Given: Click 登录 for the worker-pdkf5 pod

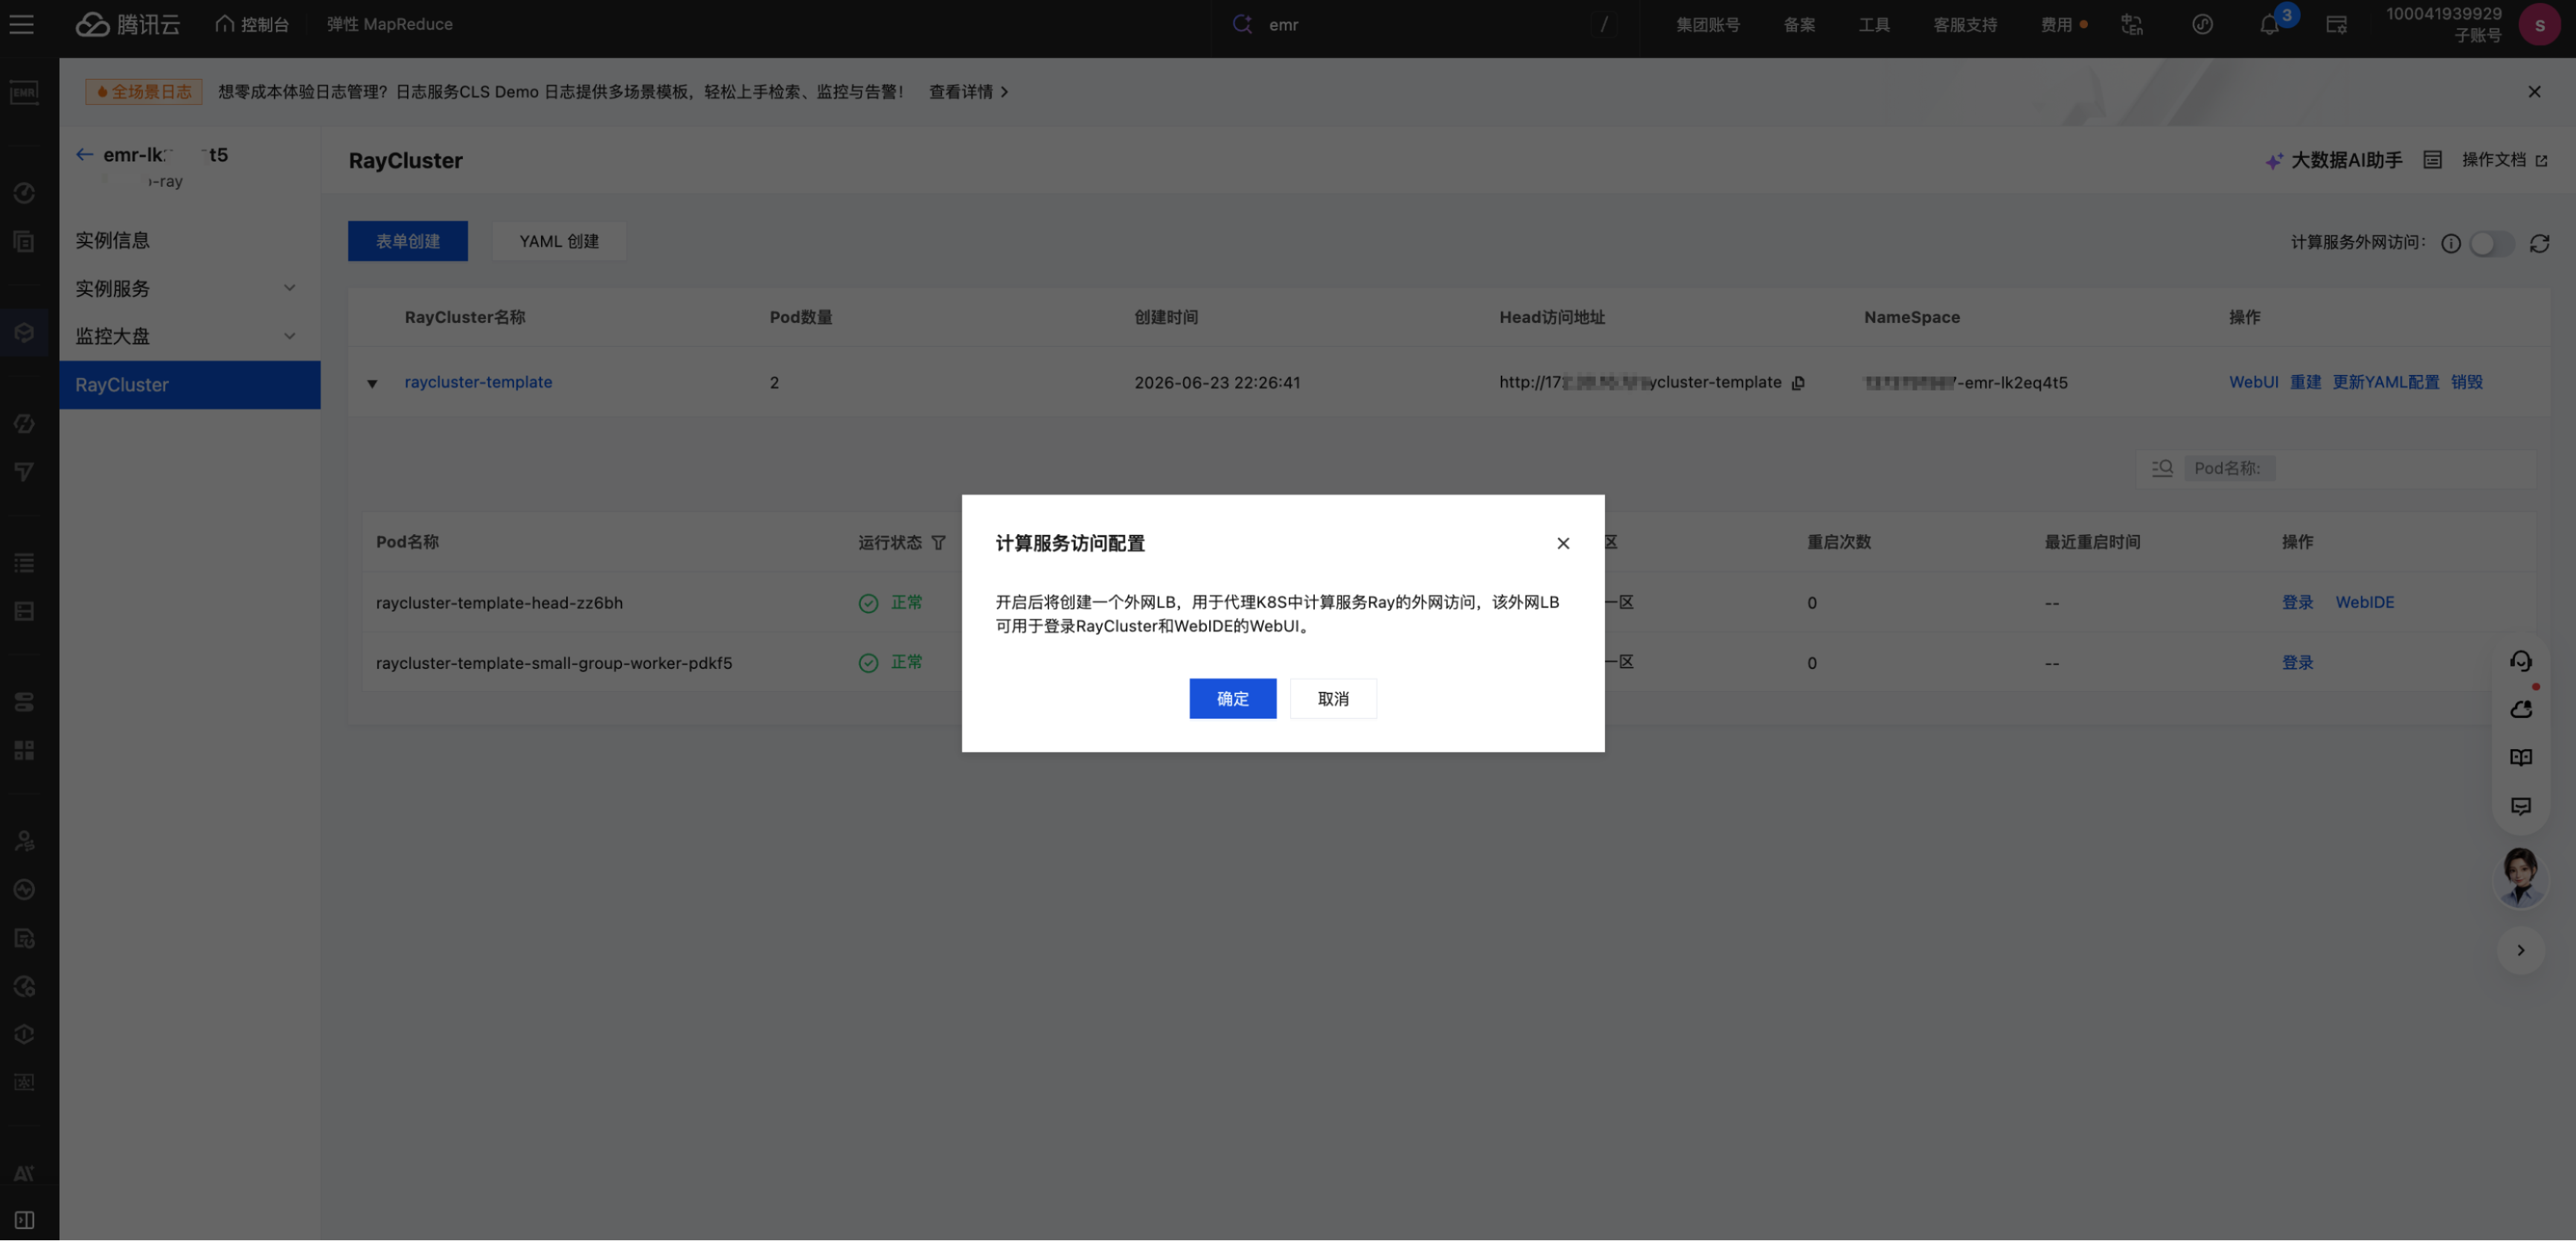Looking at the screenshot, I should click(2297, 662).
